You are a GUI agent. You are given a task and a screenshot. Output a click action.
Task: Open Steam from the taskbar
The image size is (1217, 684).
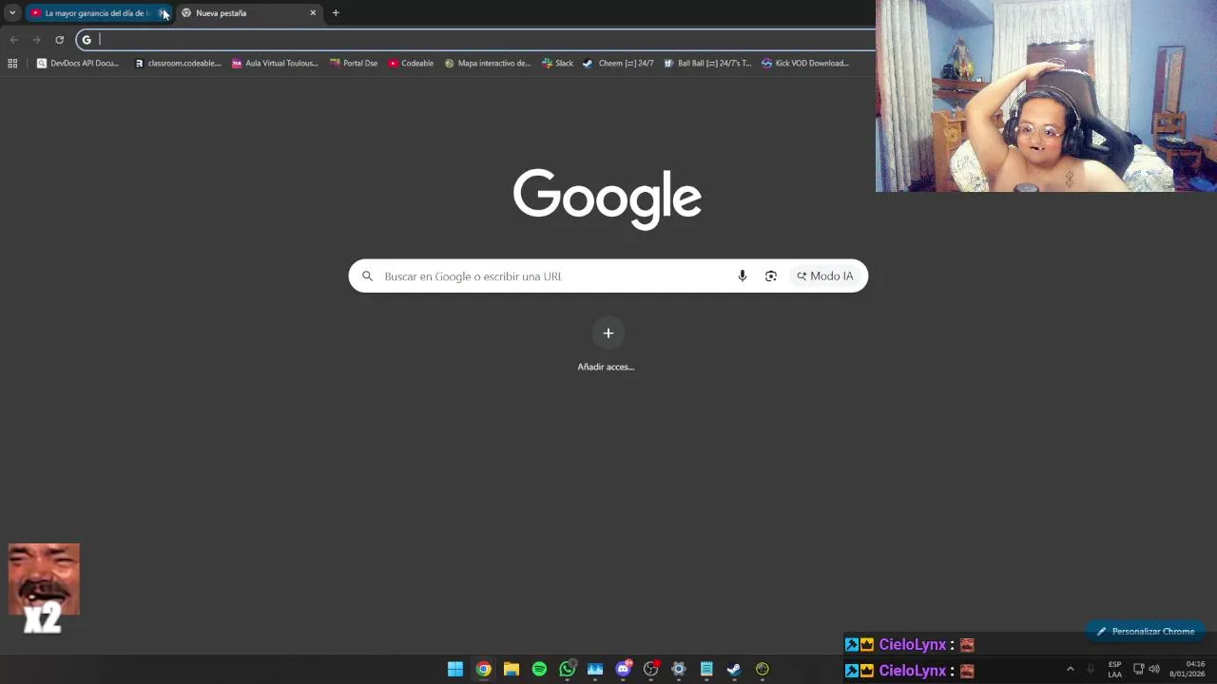tap(734, 669)
